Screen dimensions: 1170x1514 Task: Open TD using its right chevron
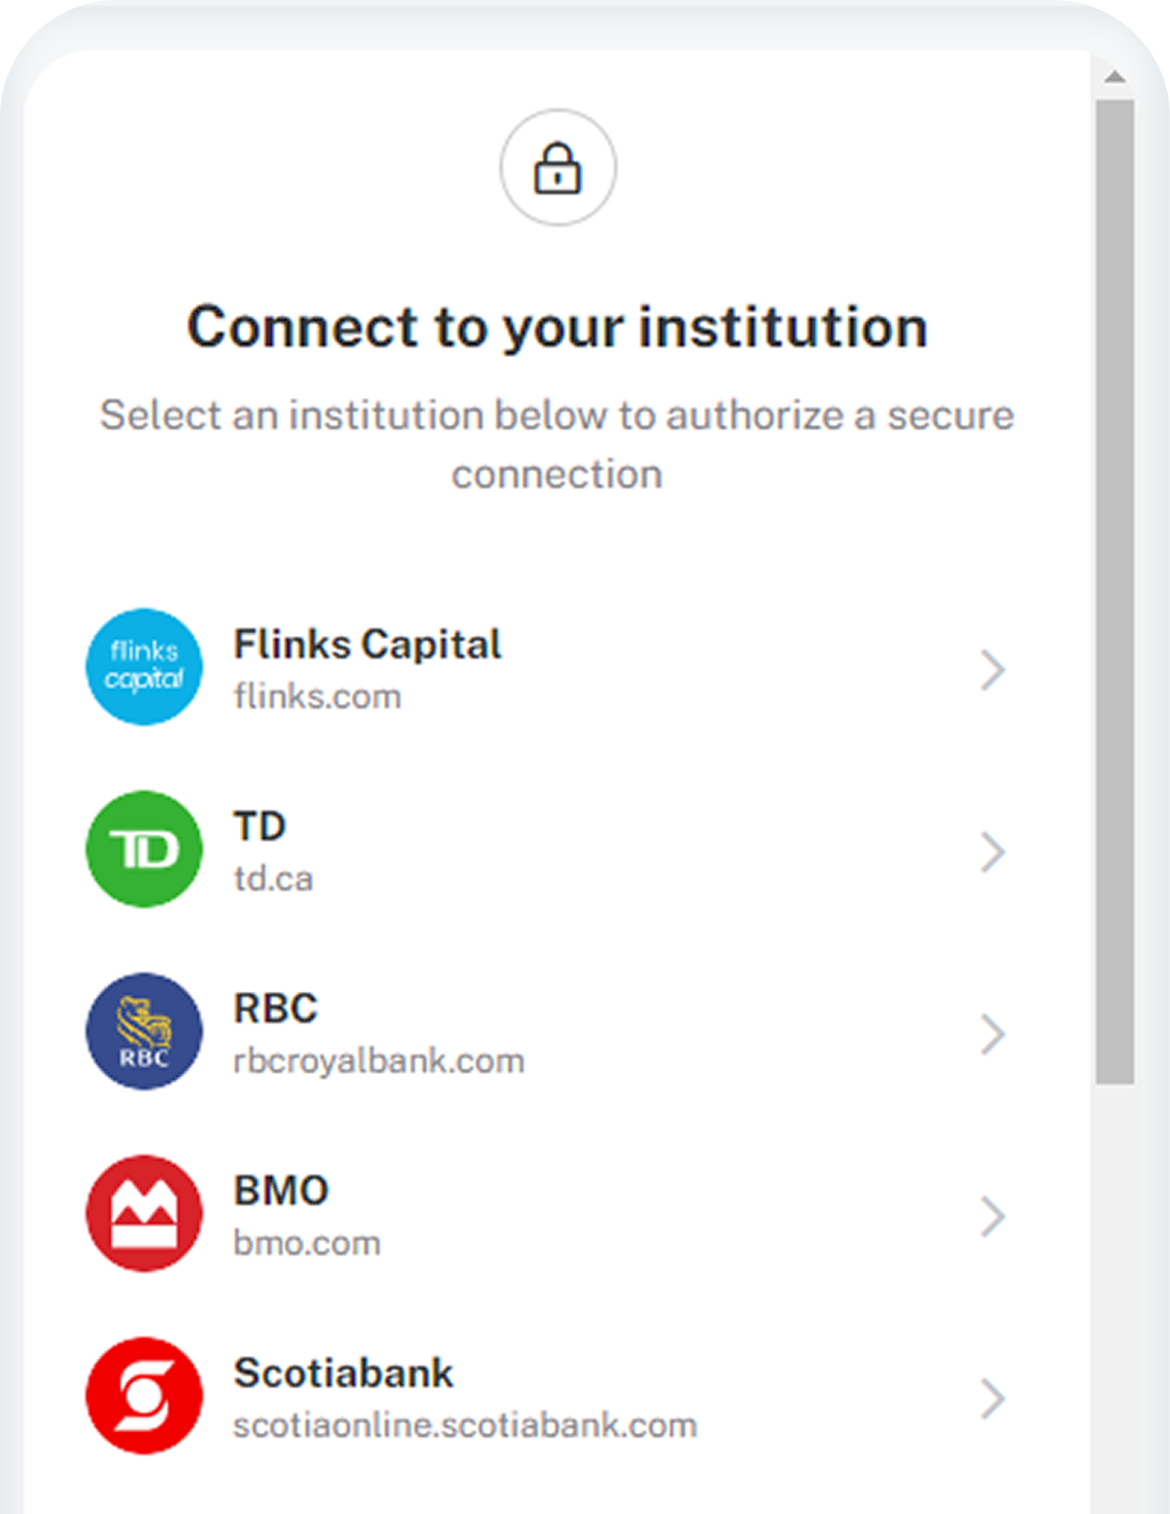pyautogui.click(x=993, y=853)
